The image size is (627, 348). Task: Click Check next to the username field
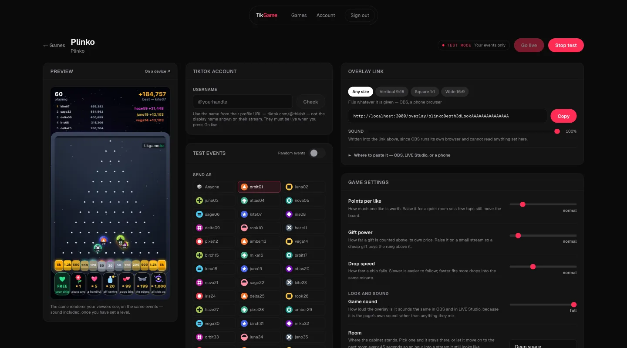[310, 102]
